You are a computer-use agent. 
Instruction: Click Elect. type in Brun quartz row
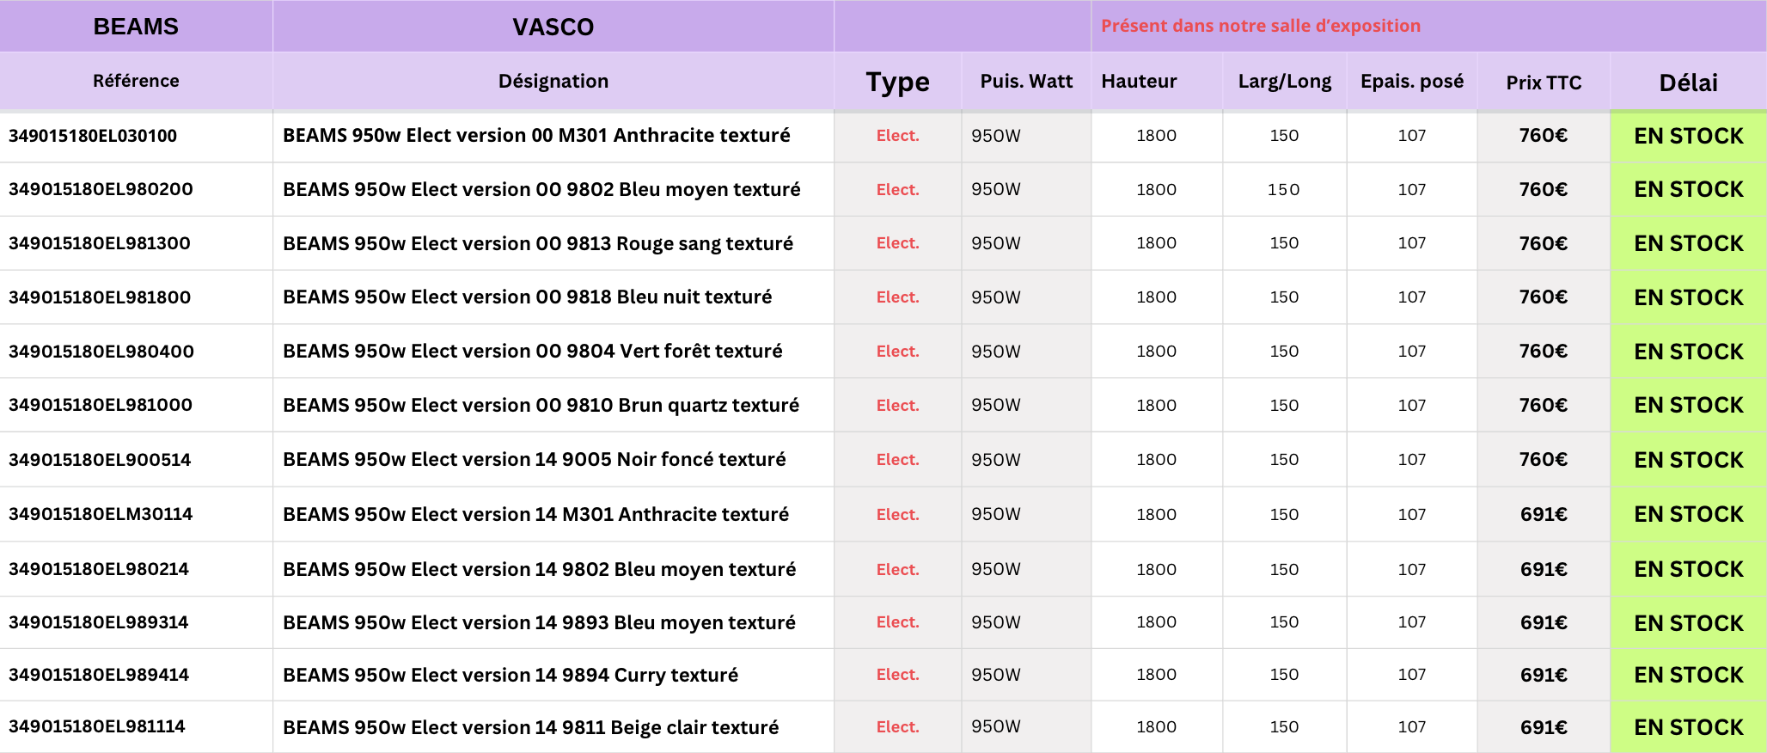[897, 405]
